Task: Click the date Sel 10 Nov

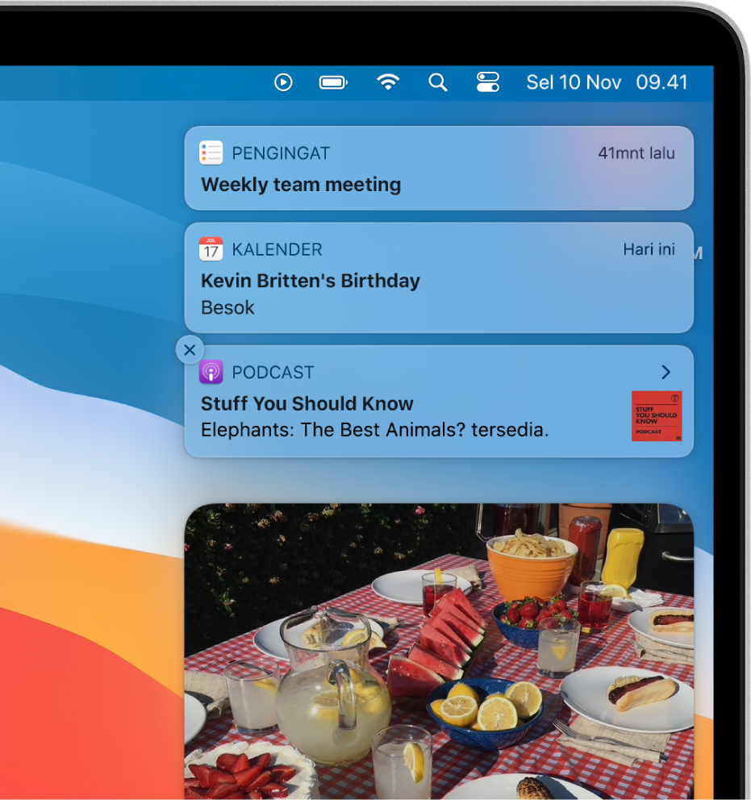Action: [x=574, y=82]
